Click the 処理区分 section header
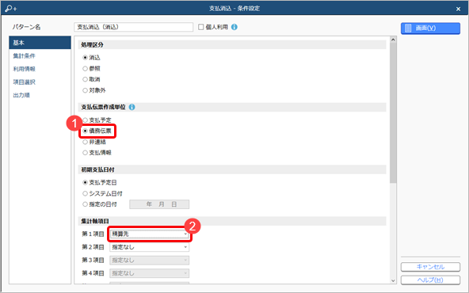469x293 pixels. 232,44
